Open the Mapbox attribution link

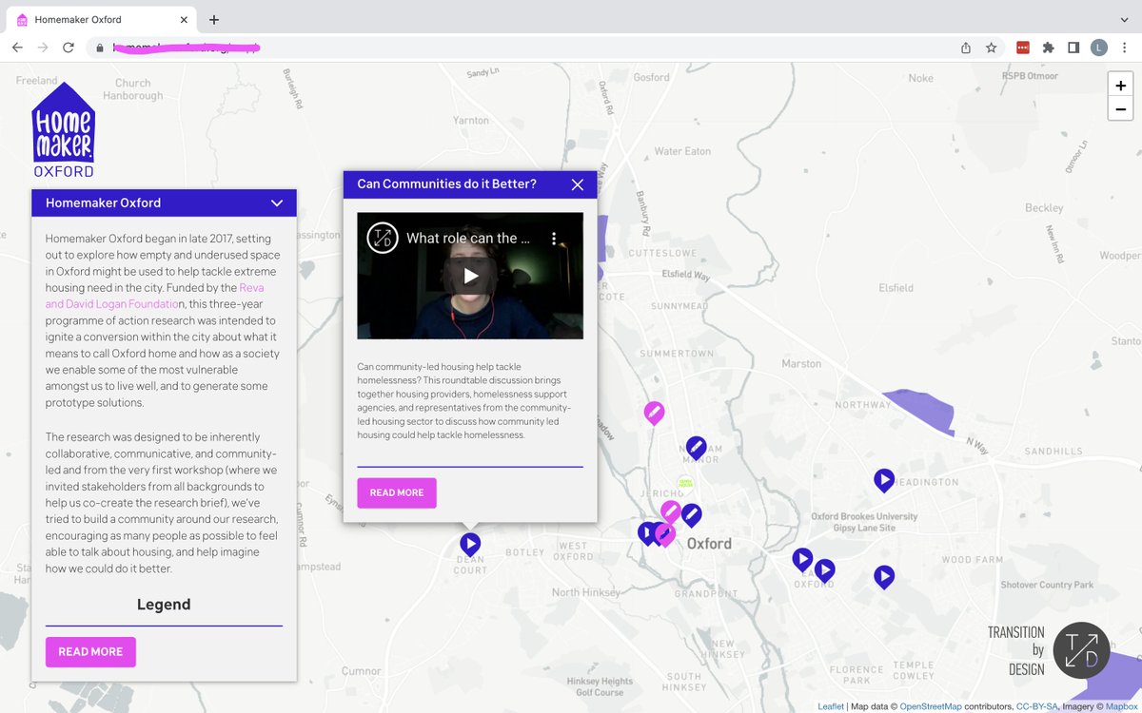pos(1123,706)
